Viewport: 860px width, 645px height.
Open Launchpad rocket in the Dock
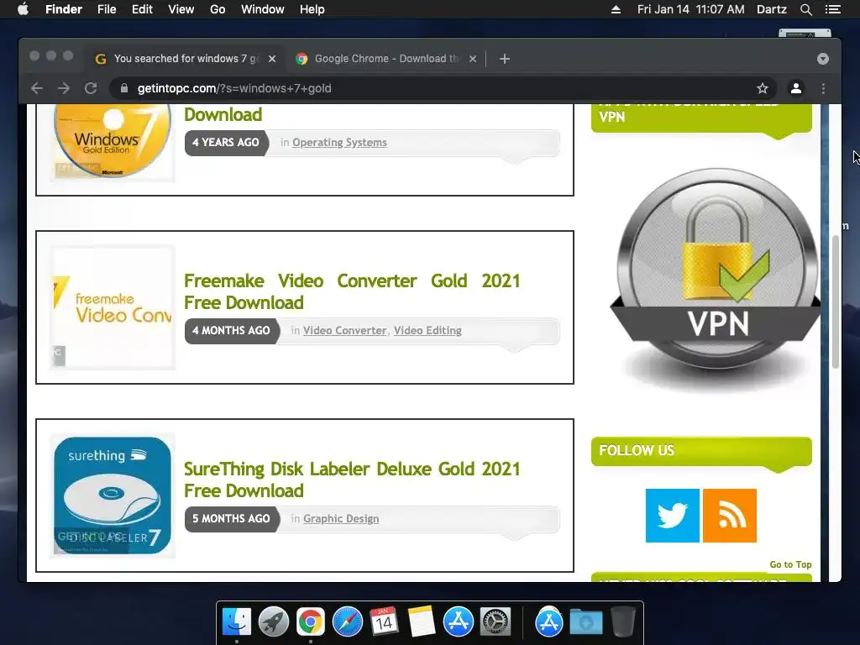274,621
